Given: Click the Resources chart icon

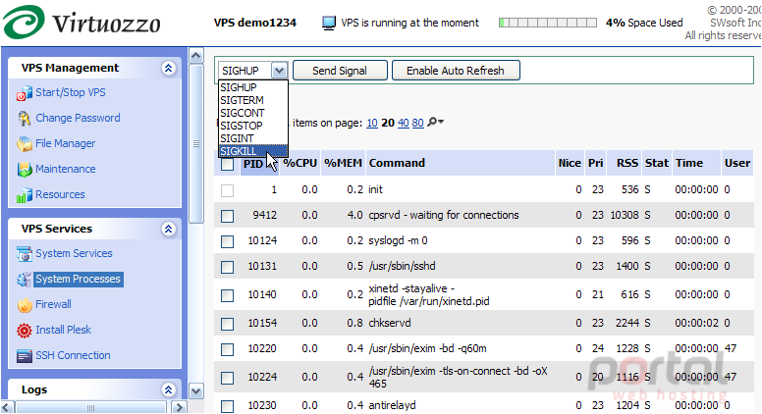Looking at the screenshot, I should [x=24, y=195].
